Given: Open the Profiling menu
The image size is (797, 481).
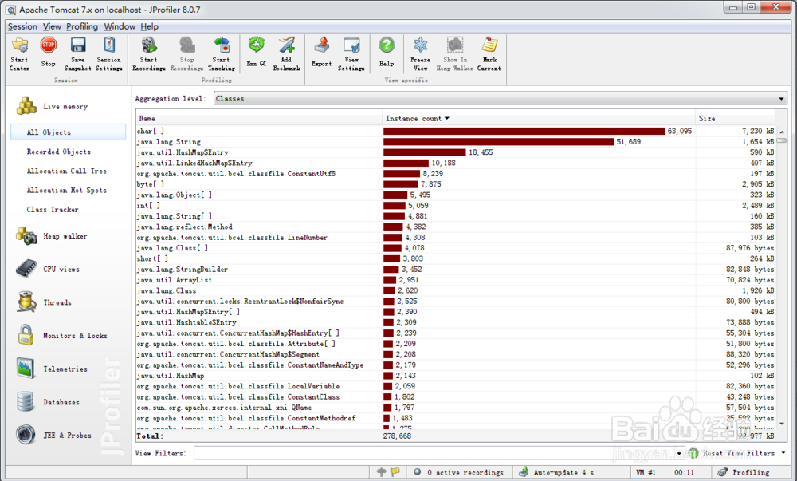Looking at the screenshot, I should (82, 26).
